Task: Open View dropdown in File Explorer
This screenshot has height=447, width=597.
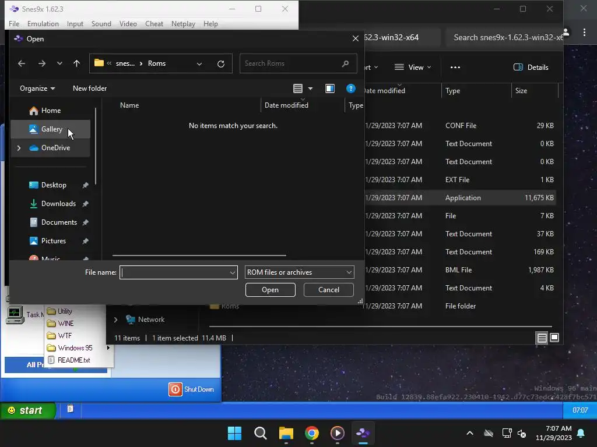Action: (x=413, y=68)
